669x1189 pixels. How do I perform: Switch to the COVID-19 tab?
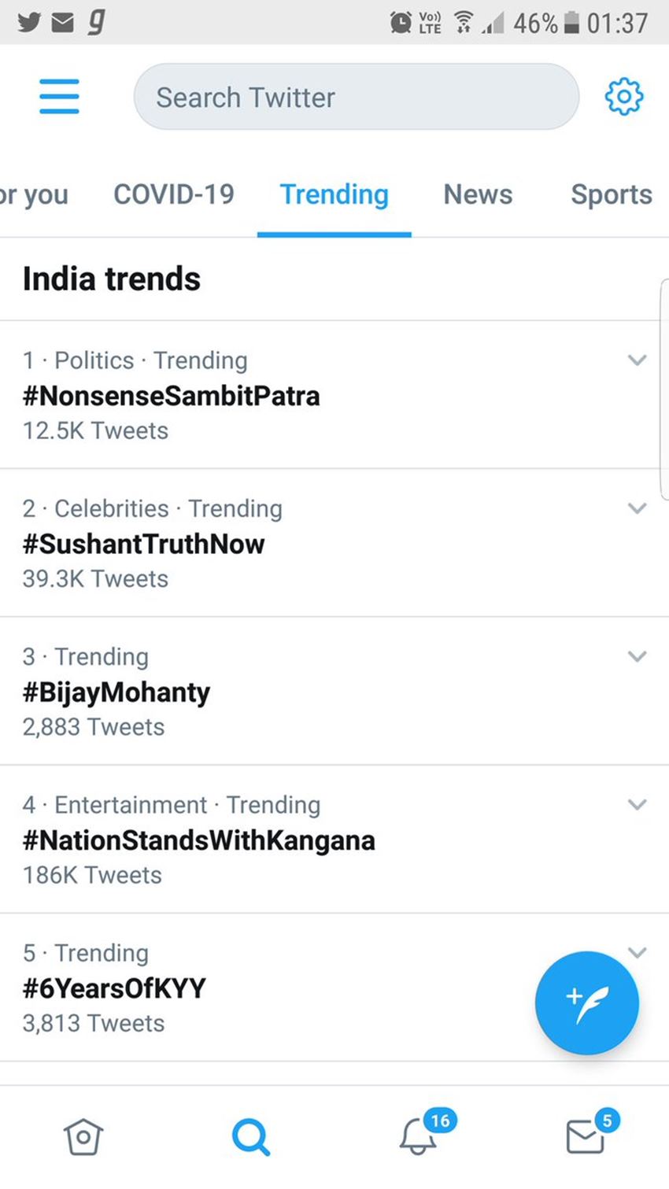coord(174,194)
